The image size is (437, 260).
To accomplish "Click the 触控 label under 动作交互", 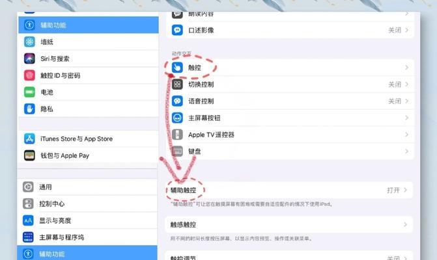I will (x=195, y=68).
